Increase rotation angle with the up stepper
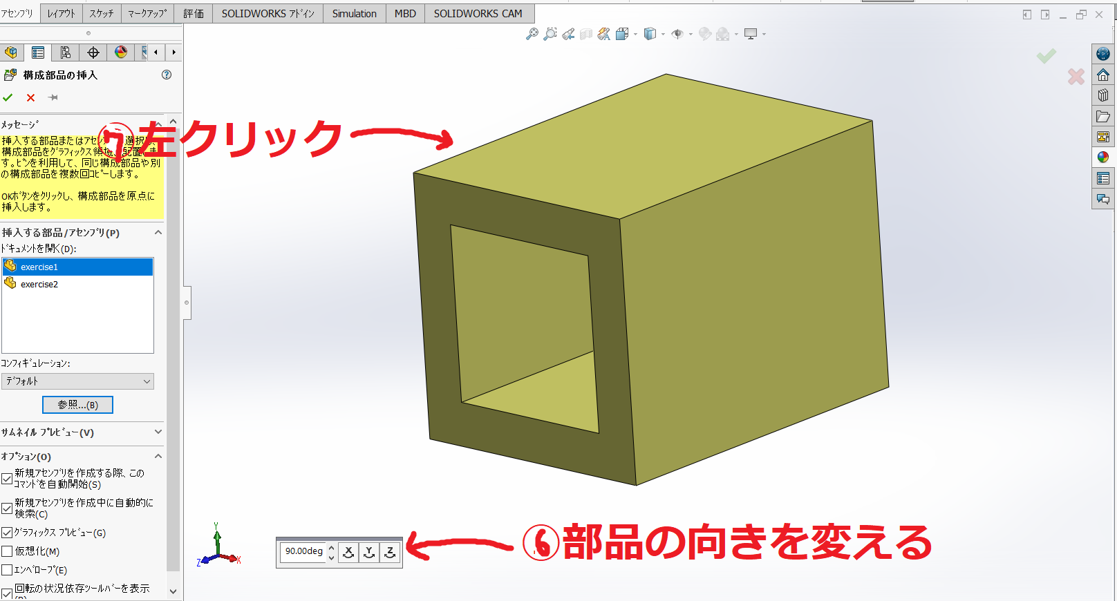Screen dimensions: 1117x601 [x=332, y=547]
